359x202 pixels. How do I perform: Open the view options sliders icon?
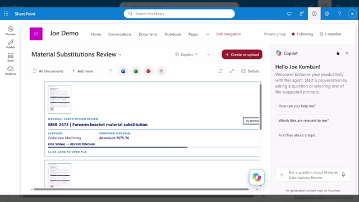(x=220, y=71)
